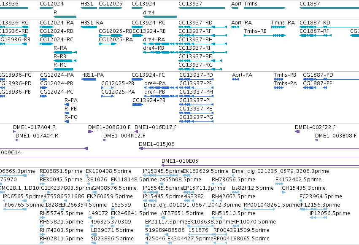Click the CG13937-RD transcript label
The height and width of the screenshot is (245, 359).
pyautogui.click(x=195, y=23)
